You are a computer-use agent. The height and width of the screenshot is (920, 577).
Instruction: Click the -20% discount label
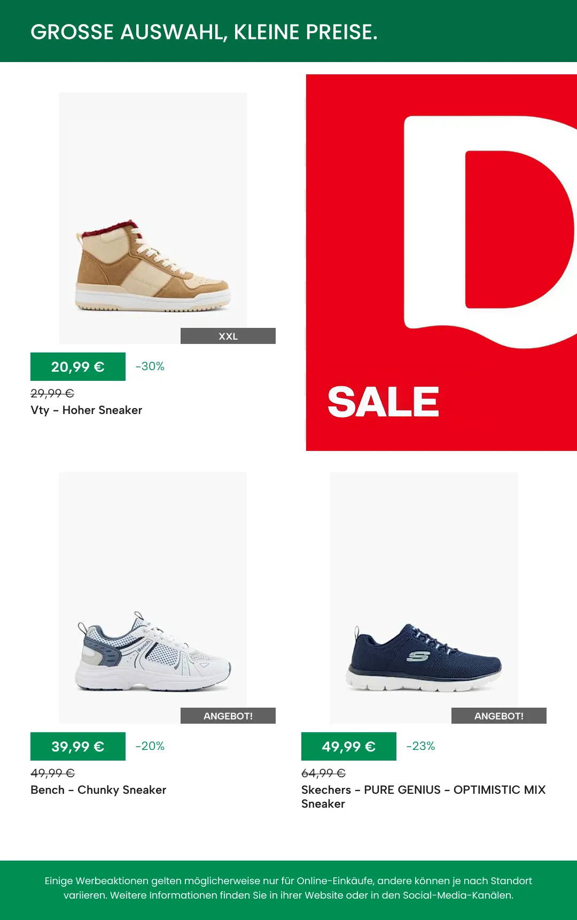(x=150, y=746)
